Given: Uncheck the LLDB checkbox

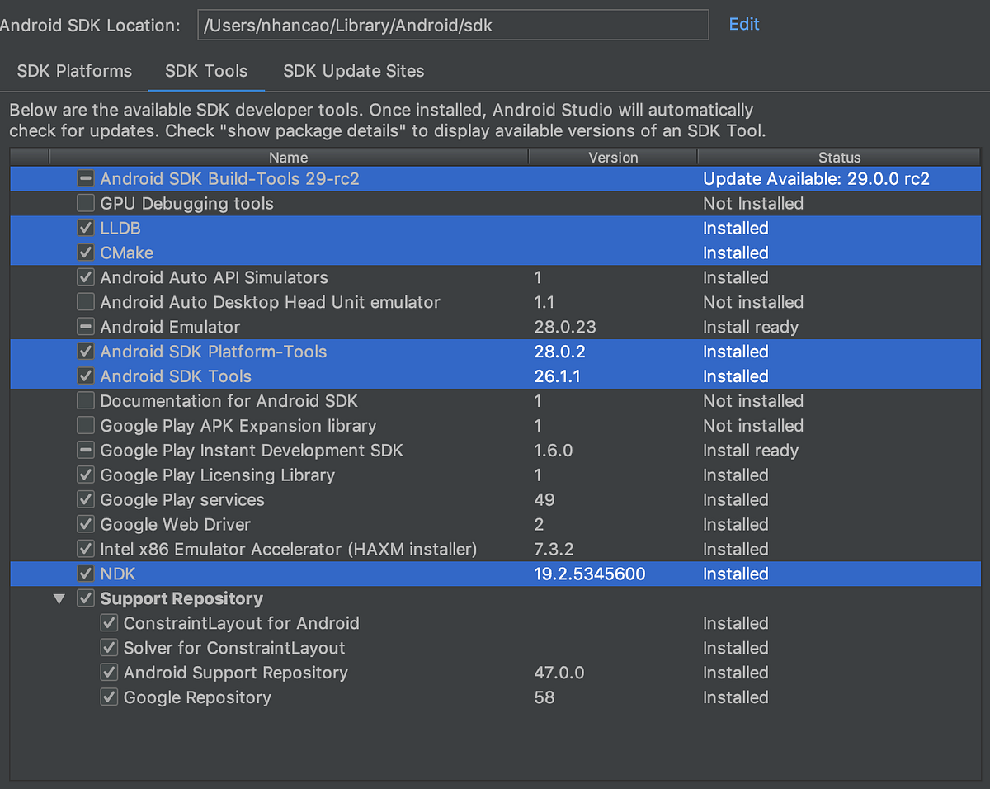Looking at the screenshot, I should tap(85, 228).
